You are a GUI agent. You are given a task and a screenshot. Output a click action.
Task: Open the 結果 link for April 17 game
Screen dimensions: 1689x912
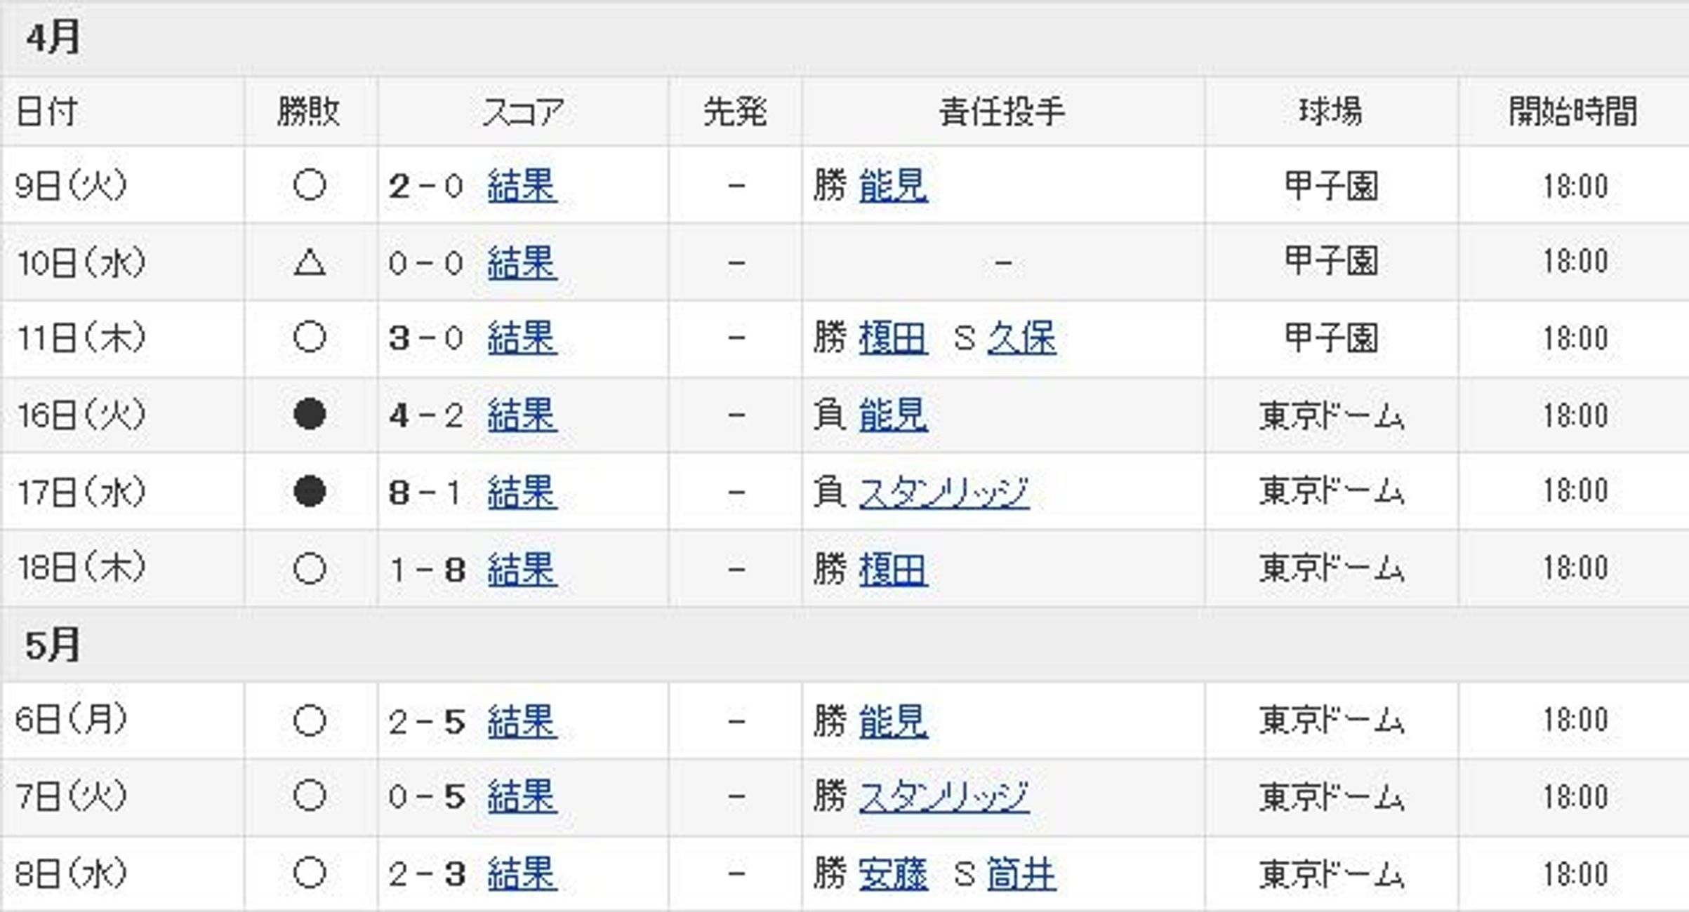[522, 492]
